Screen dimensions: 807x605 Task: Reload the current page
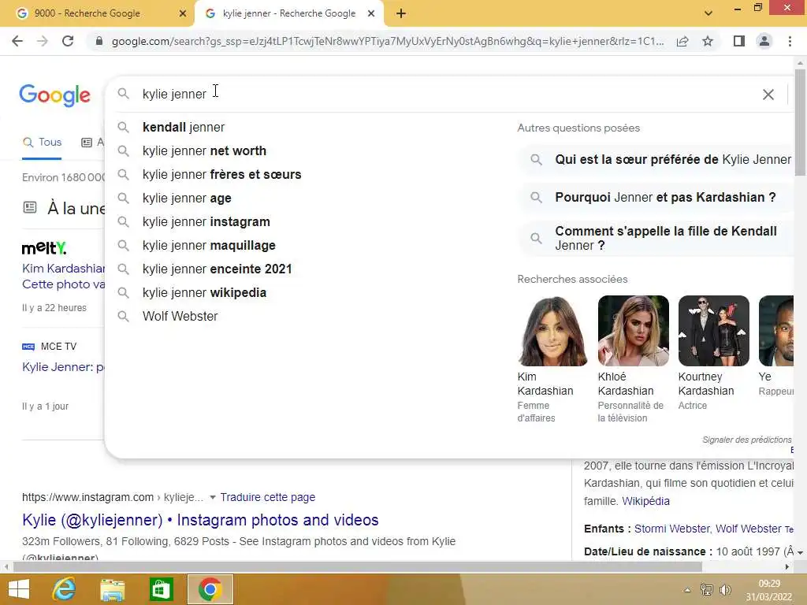tap(68, 41)
